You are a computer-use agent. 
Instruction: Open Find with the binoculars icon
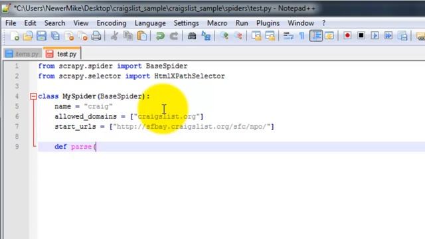point(192,36)
